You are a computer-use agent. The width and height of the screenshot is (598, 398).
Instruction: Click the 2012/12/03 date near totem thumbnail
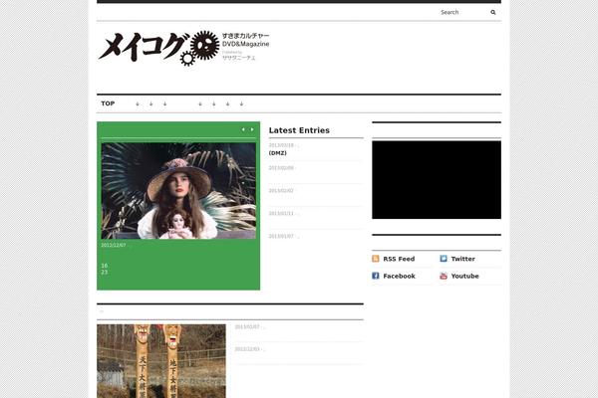coord(247,349)
